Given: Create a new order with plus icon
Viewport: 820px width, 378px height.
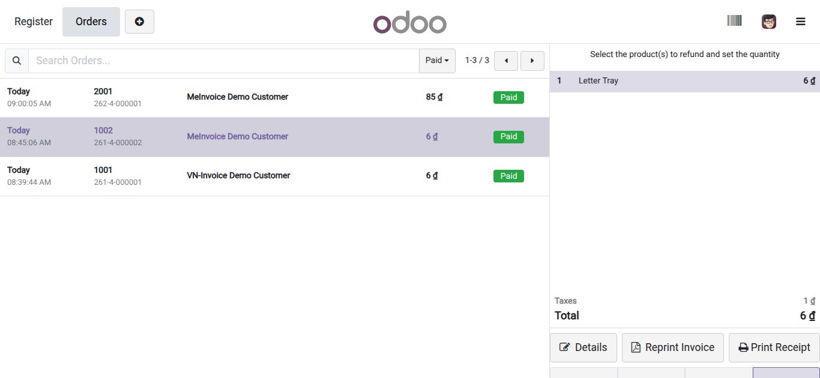Looking at the screenshot, I should pyautogui.click(x=139, y=22).
